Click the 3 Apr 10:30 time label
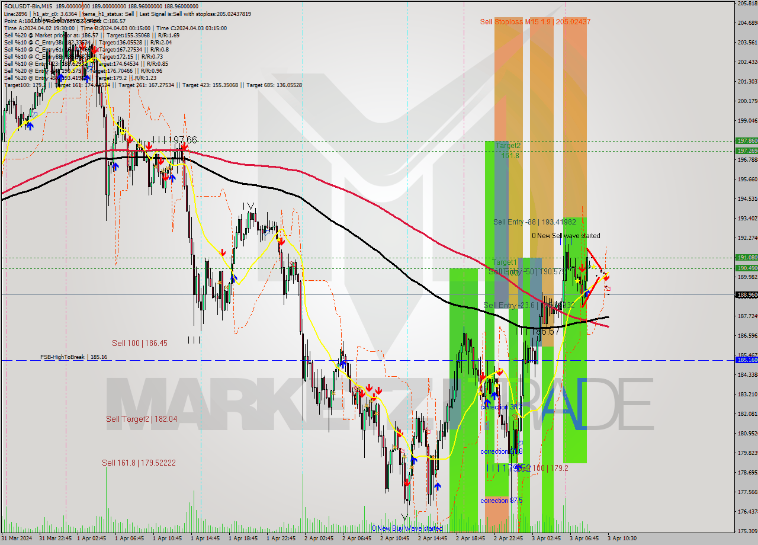The width and height of the screenshot is (758, 545). pos(622,538)
